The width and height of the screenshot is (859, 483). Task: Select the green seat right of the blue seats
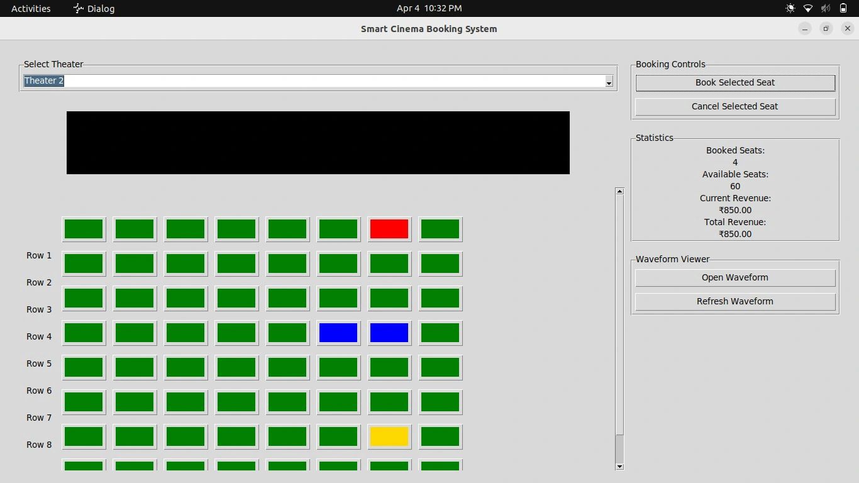coord(440,333)
